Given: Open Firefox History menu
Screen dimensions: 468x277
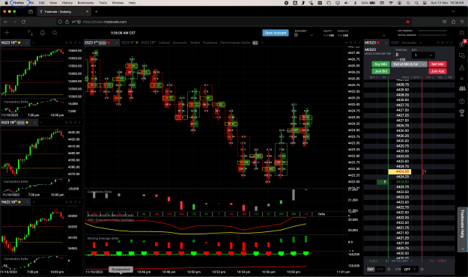Looking at the screenshot, I should [67, 3].
